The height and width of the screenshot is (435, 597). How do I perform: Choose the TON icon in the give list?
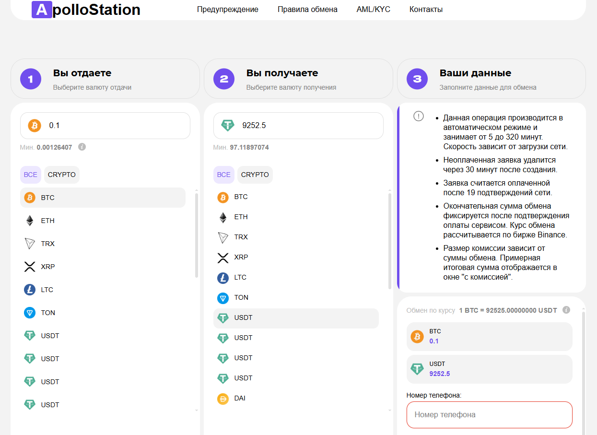pyautogui.click(x=30, y=313)
